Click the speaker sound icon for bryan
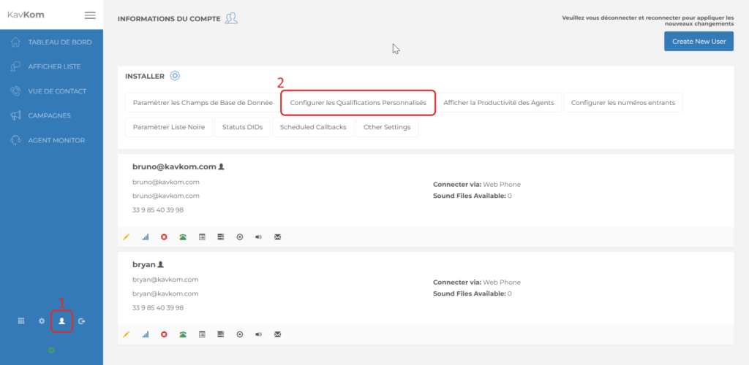 point(258,334)
